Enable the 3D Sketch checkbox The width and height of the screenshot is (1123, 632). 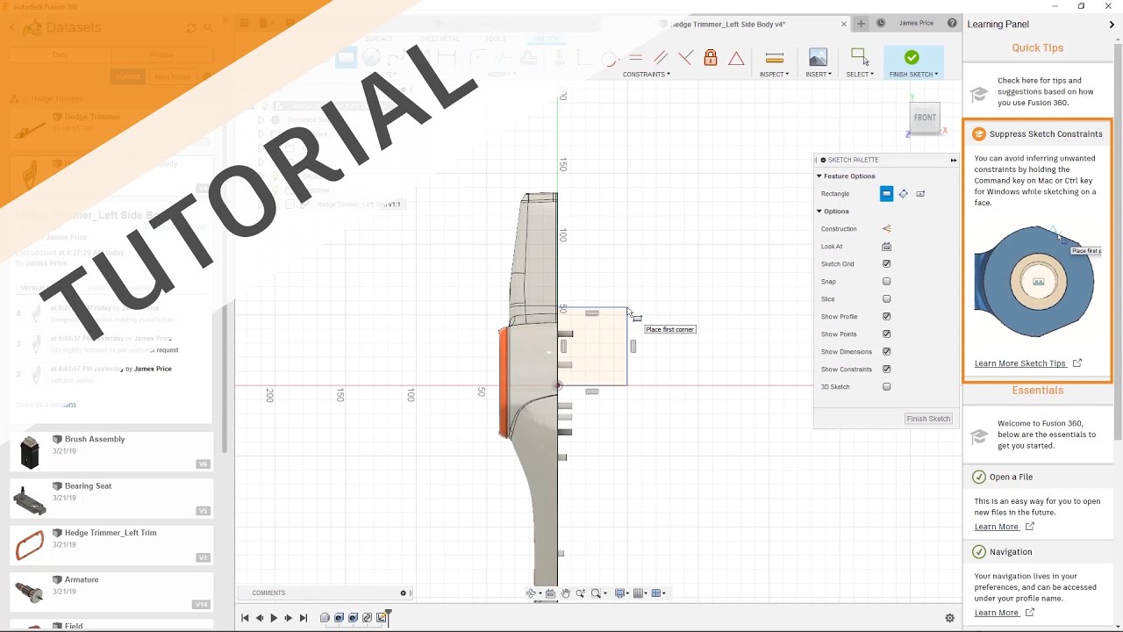click(886, 387)
